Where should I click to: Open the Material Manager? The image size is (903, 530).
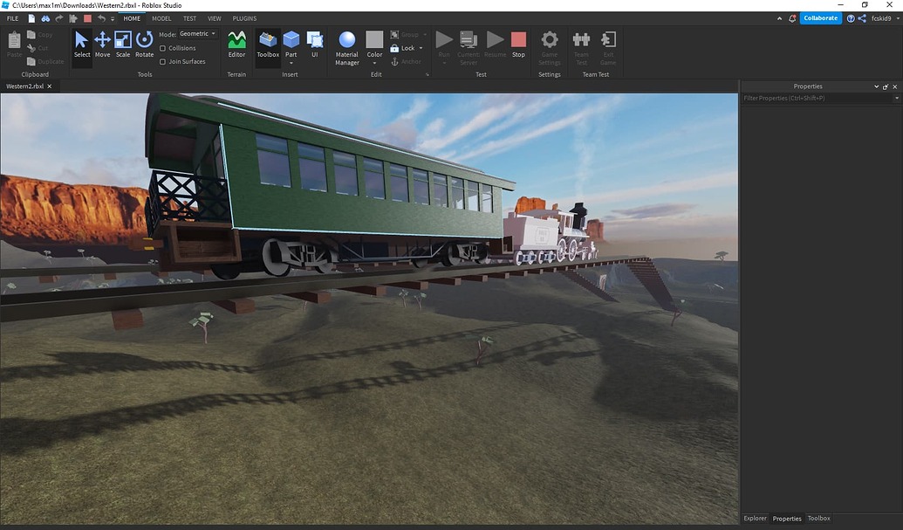(346, 48)
